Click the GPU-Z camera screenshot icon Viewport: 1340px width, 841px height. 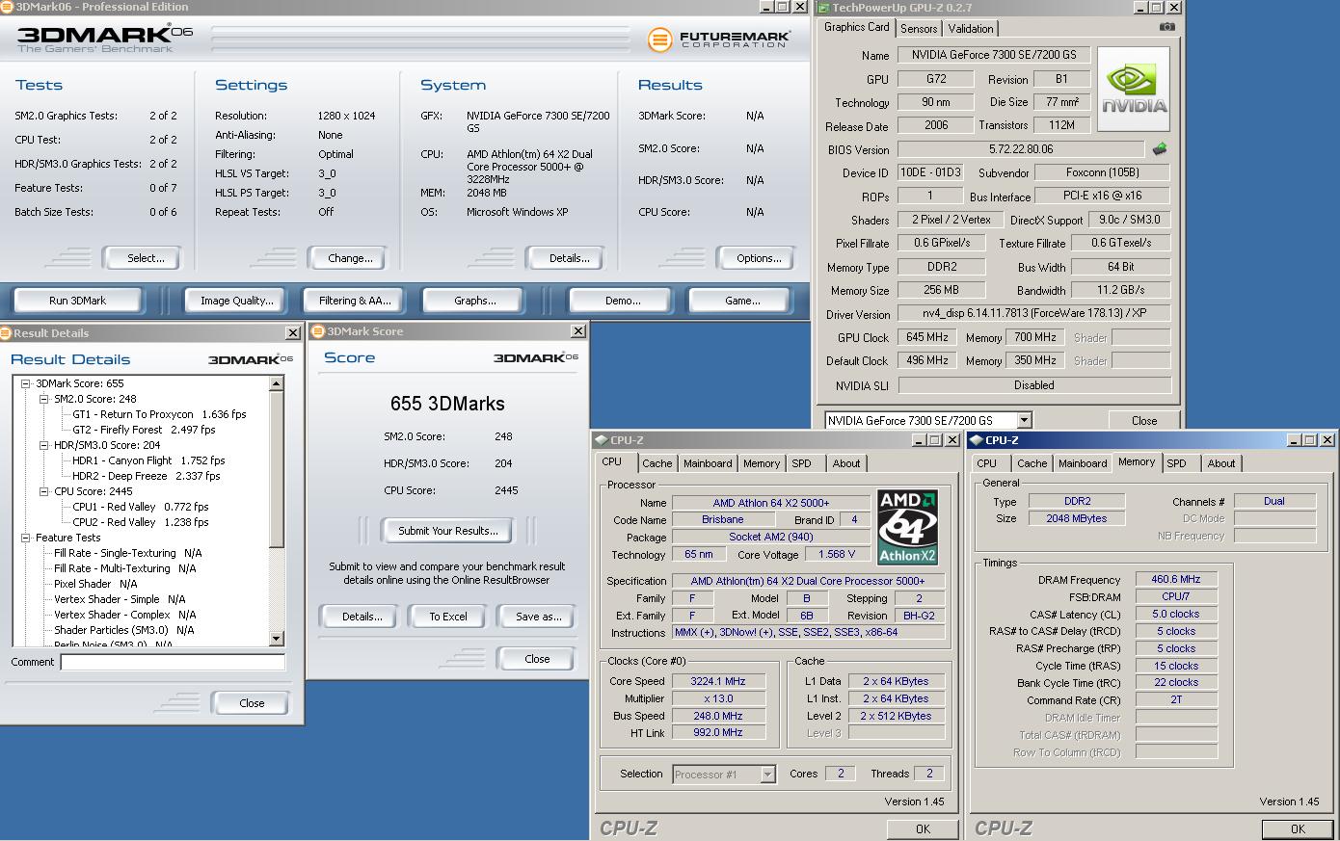1166,27
